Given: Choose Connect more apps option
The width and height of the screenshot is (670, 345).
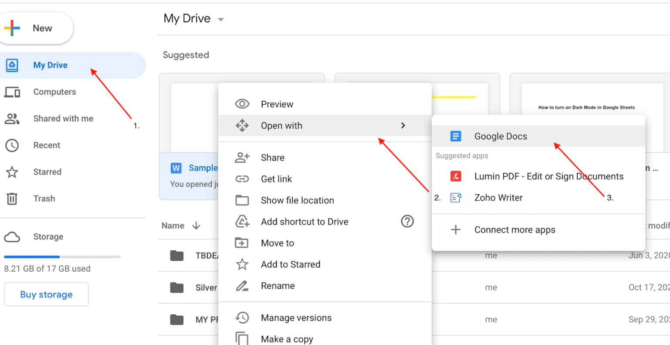Looking at the screenshot, I should 538,229.
